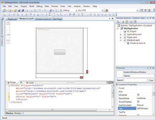156x120 pixels.
Task: Toggle the ShowInTaskbar checkbox
Action: pos(138,102)
